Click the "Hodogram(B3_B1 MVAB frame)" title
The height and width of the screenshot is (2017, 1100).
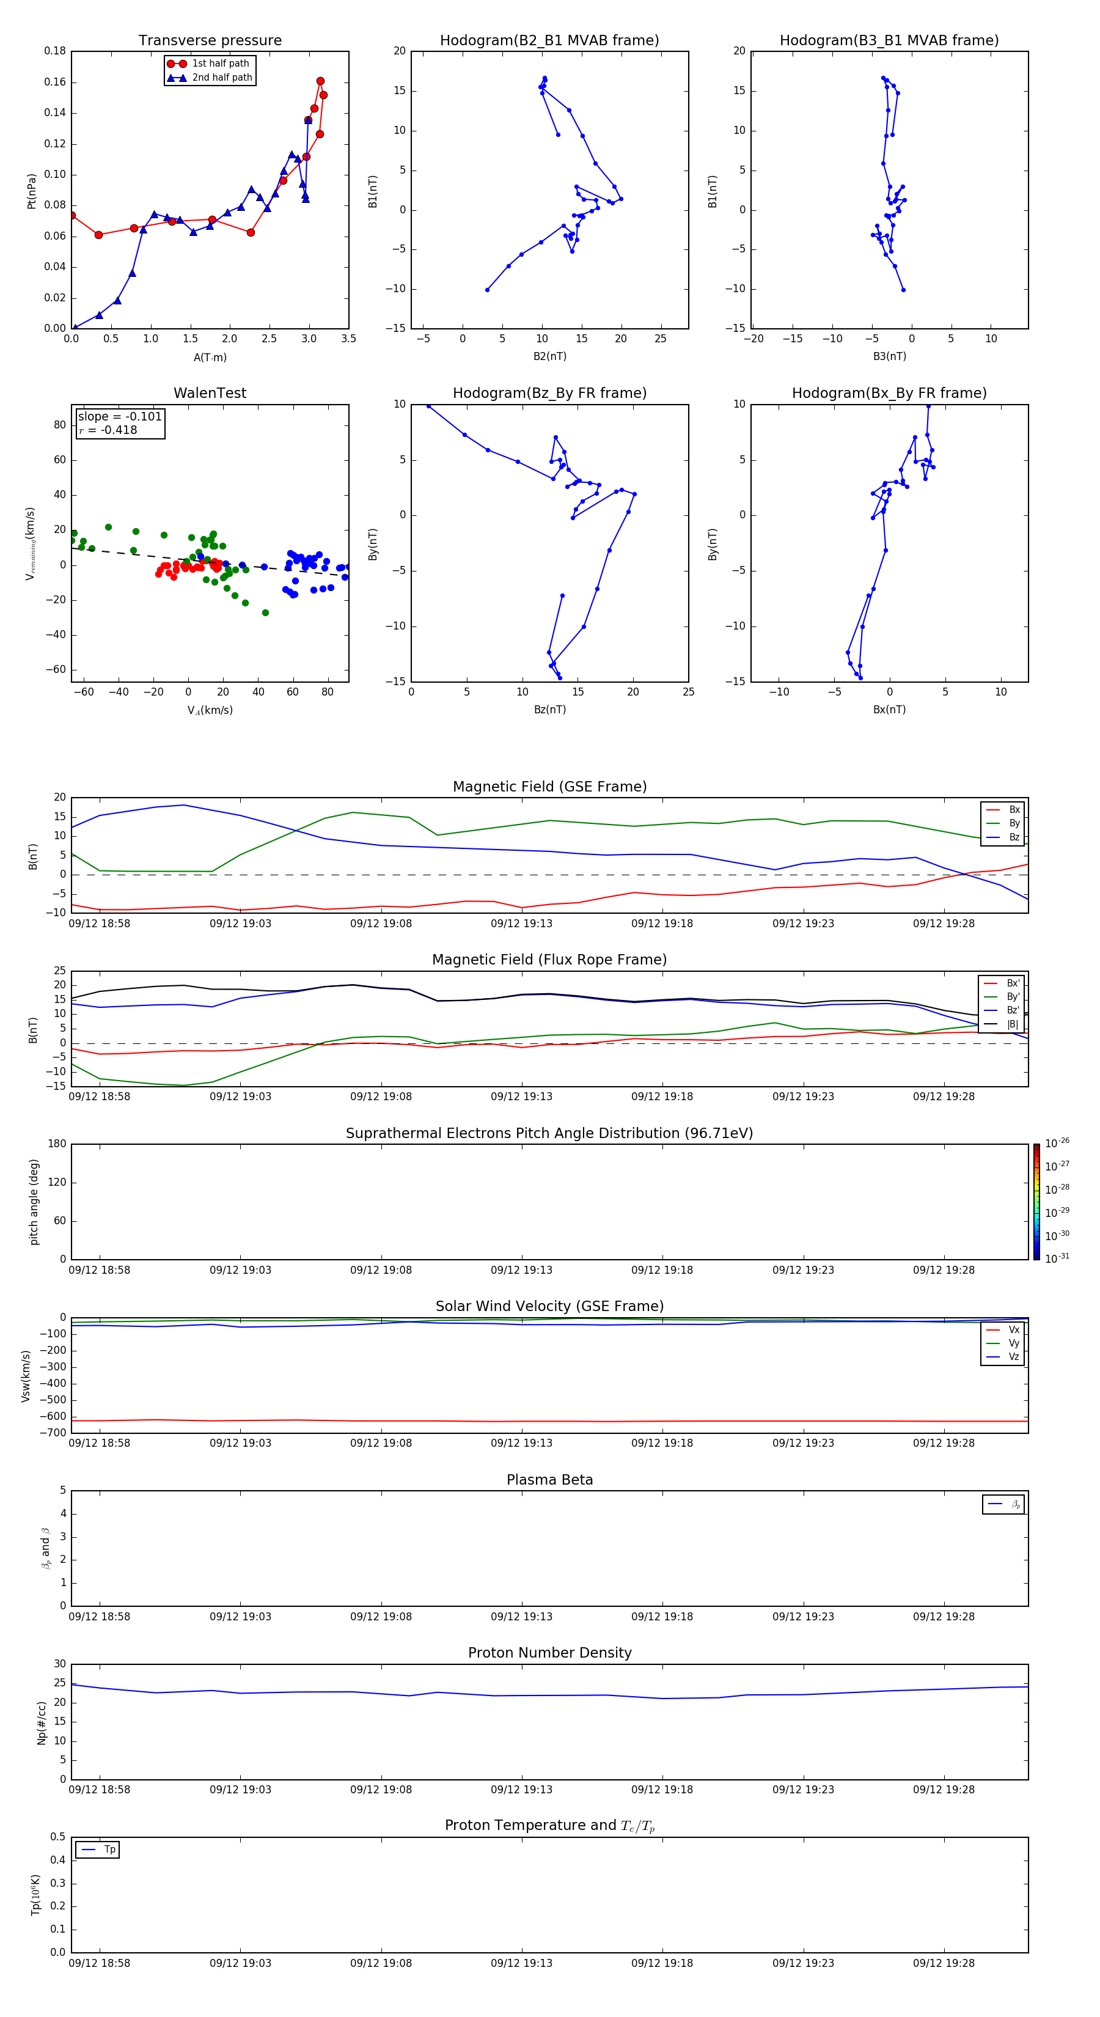click(889, 41)
